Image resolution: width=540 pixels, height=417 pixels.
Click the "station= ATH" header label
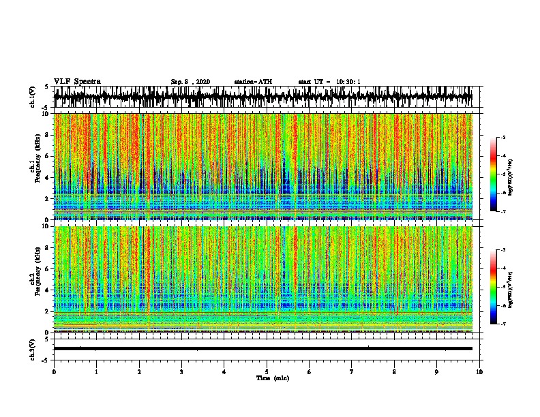click(253, 82)
